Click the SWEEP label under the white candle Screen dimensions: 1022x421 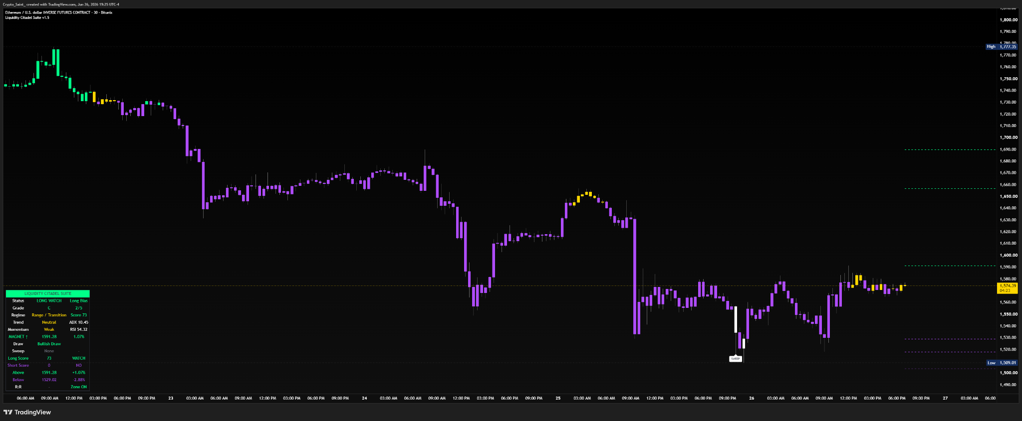pyautogui.click(x=736, y=359)
